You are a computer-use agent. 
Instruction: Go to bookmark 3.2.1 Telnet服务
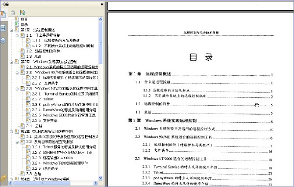(x=64, y=147)
